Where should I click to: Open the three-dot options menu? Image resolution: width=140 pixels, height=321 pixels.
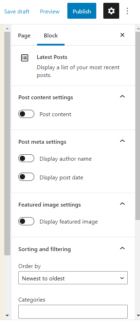coord(127,11)
